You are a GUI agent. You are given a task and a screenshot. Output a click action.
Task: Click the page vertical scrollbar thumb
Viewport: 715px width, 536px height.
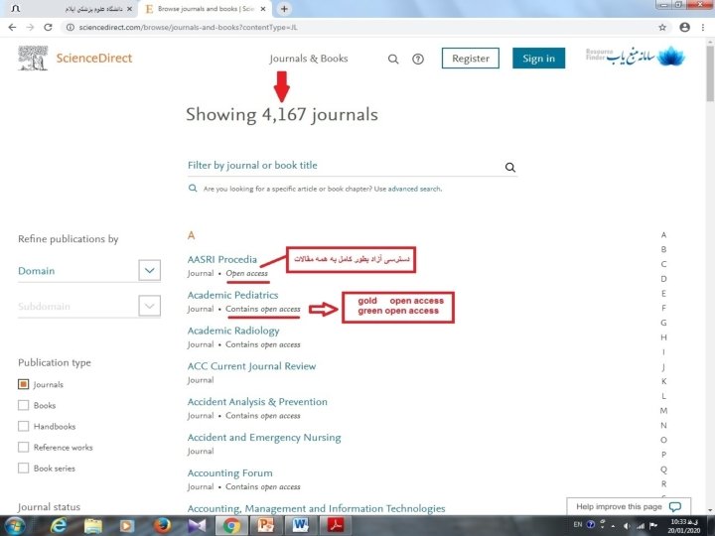point(710,72)
